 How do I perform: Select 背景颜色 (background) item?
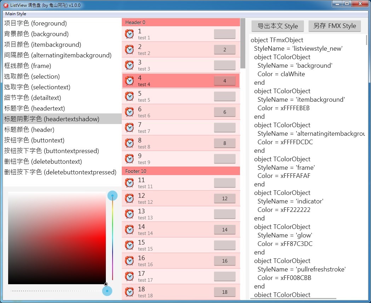(x=62, y=34)
